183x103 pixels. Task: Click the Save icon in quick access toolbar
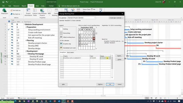coord(3,2)
